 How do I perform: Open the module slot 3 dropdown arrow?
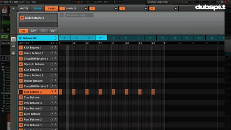coord(146,9)
